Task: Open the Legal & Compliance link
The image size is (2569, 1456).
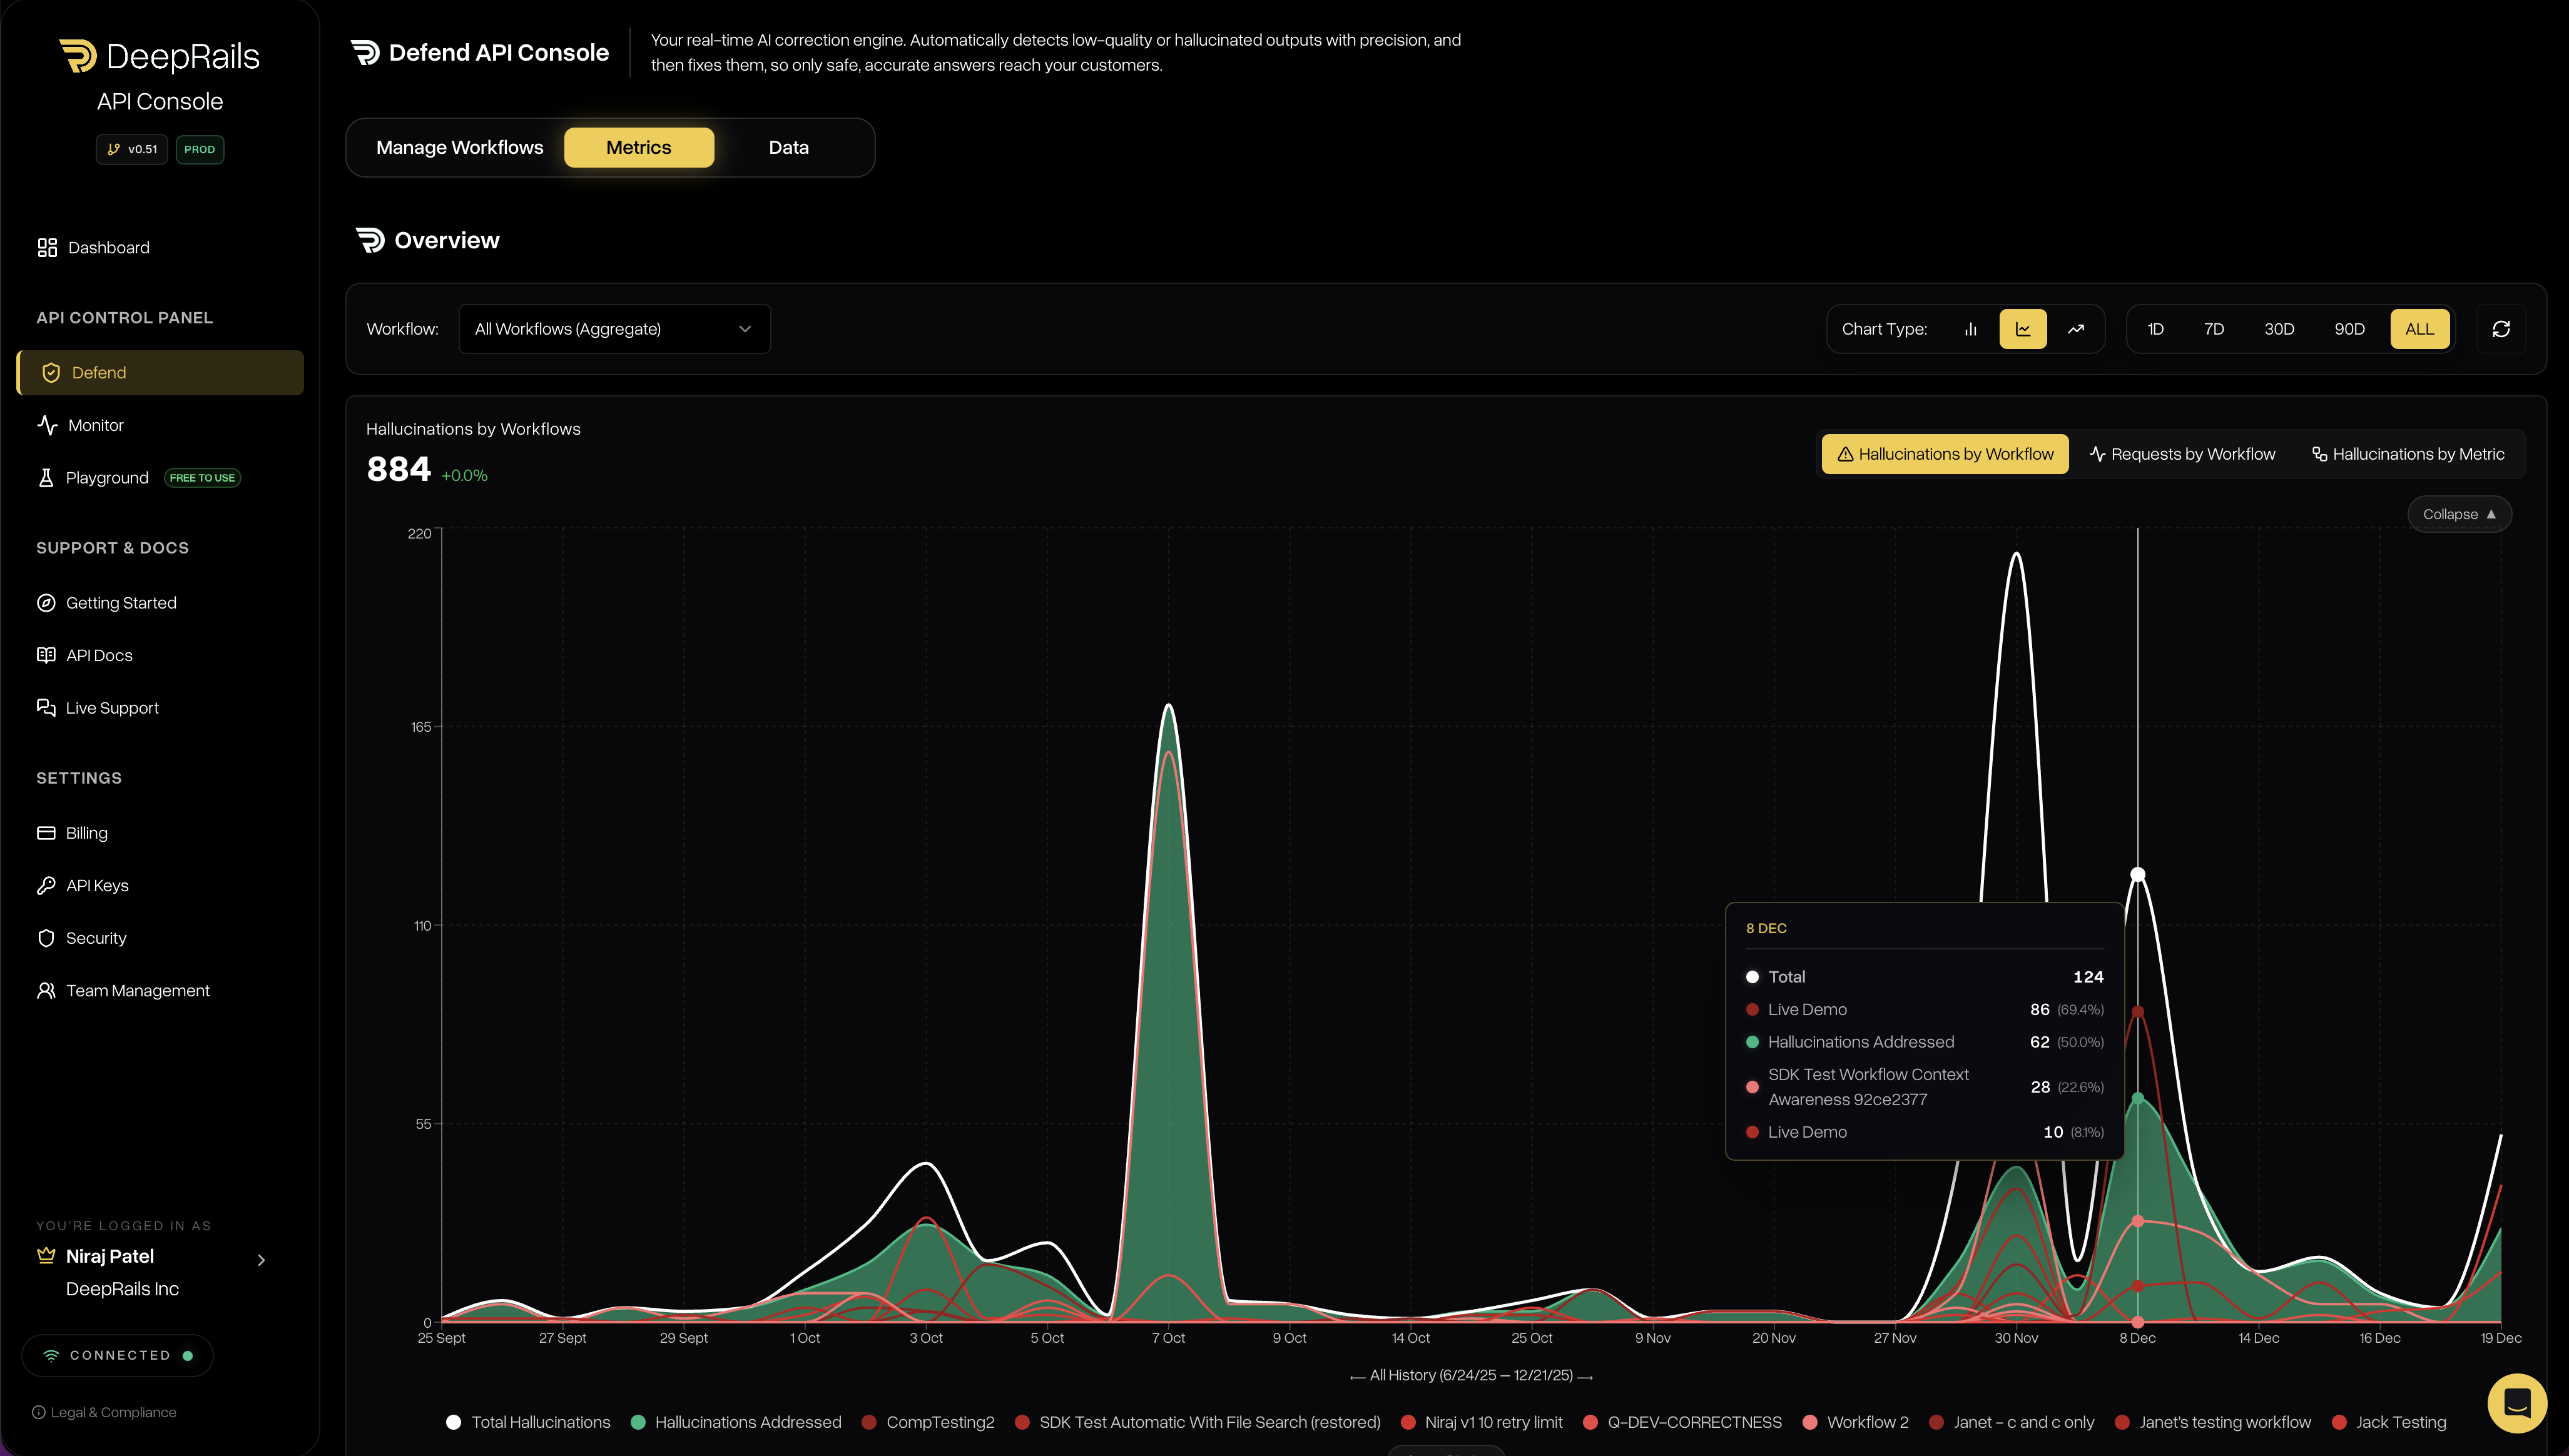Action: tap(113, 1412)
